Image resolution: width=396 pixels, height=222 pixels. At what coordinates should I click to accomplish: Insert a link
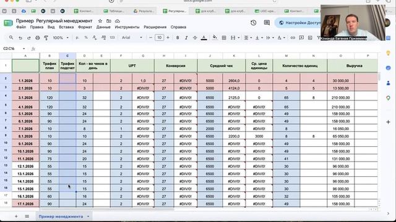(x=293, y=38)
